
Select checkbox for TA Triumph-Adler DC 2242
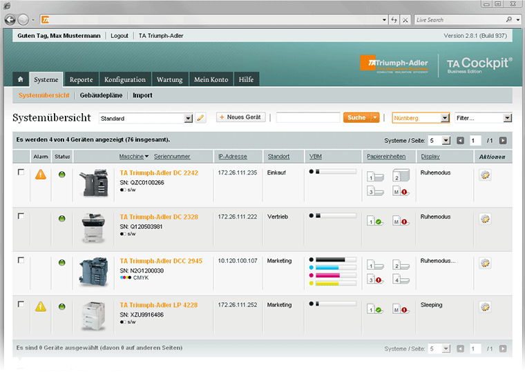click(21, 172)
